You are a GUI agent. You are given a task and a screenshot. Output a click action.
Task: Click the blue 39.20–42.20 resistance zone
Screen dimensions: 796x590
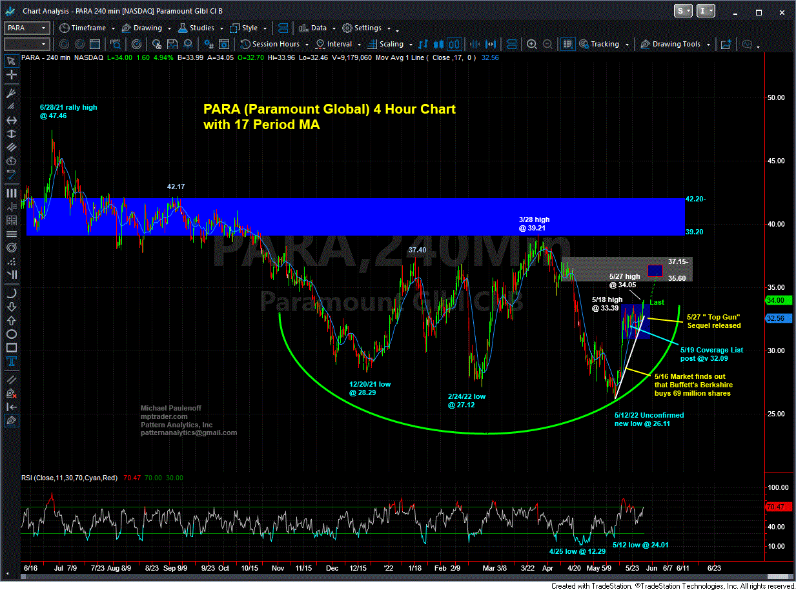tap(355, 217)
